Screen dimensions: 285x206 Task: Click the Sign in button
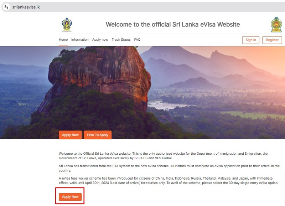coord(251,40)
